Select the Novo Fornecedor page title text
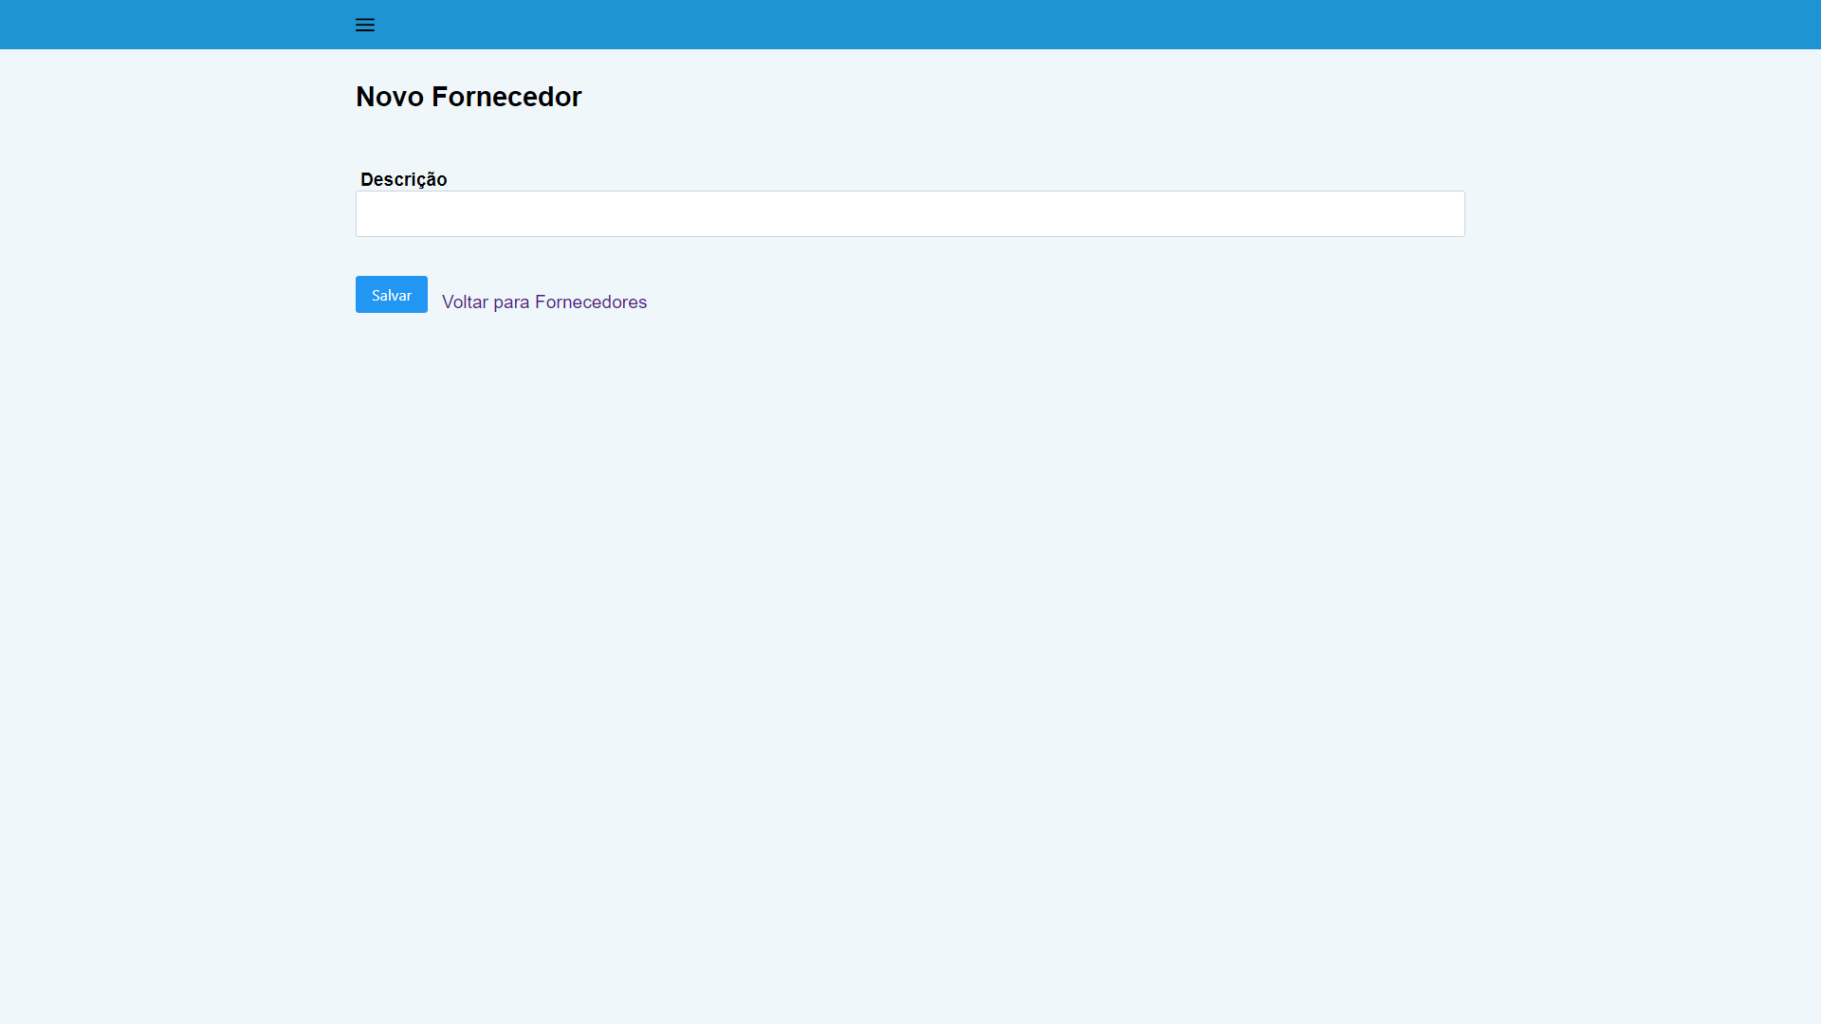Image resolution: width=1821 pixels, height=1024 pixels. [x=468, y=97]
